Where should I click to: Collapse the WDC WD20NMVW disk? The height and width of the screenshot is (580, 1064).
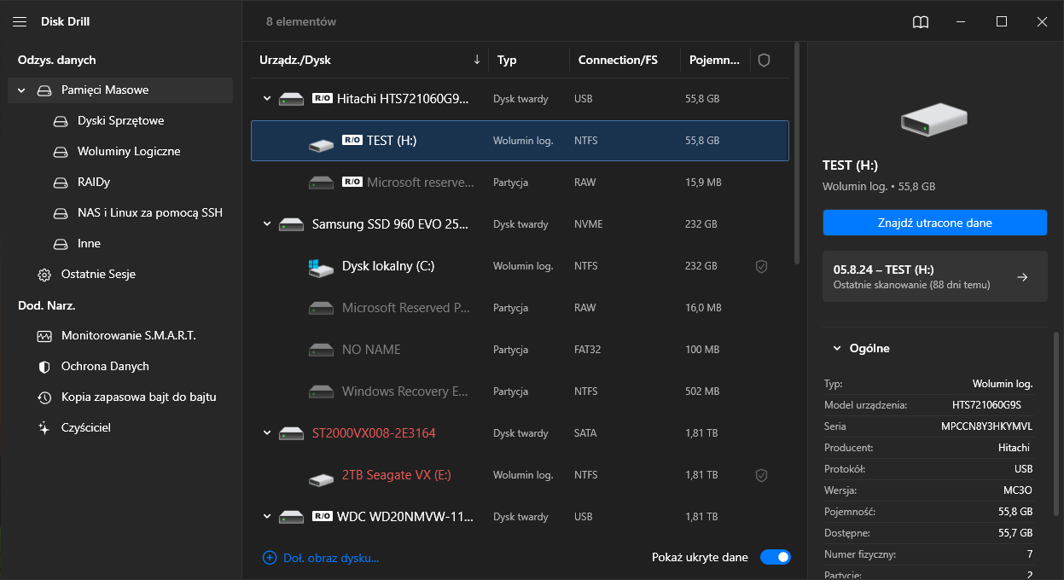point(267,516)
